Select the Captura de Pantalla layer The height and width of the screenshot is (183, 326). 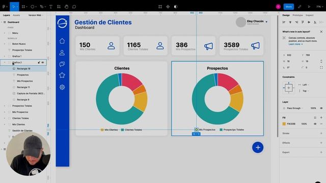point(23,94)
